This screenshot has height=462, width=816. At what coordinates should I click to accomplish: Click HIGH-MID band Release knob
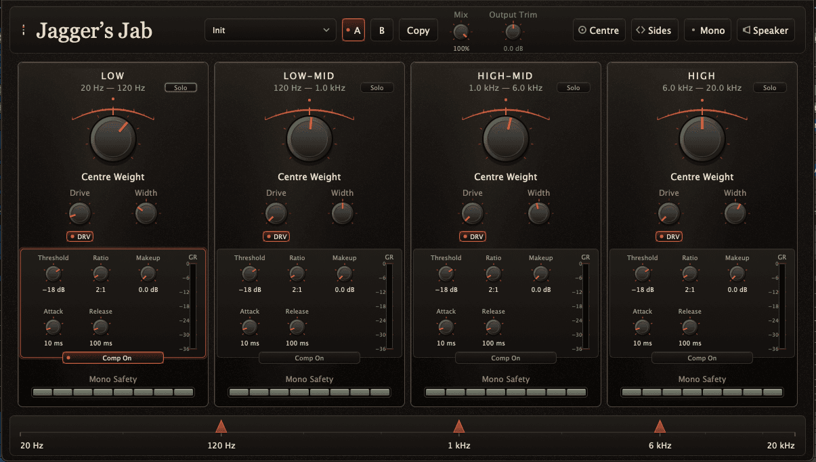[493, 327]
